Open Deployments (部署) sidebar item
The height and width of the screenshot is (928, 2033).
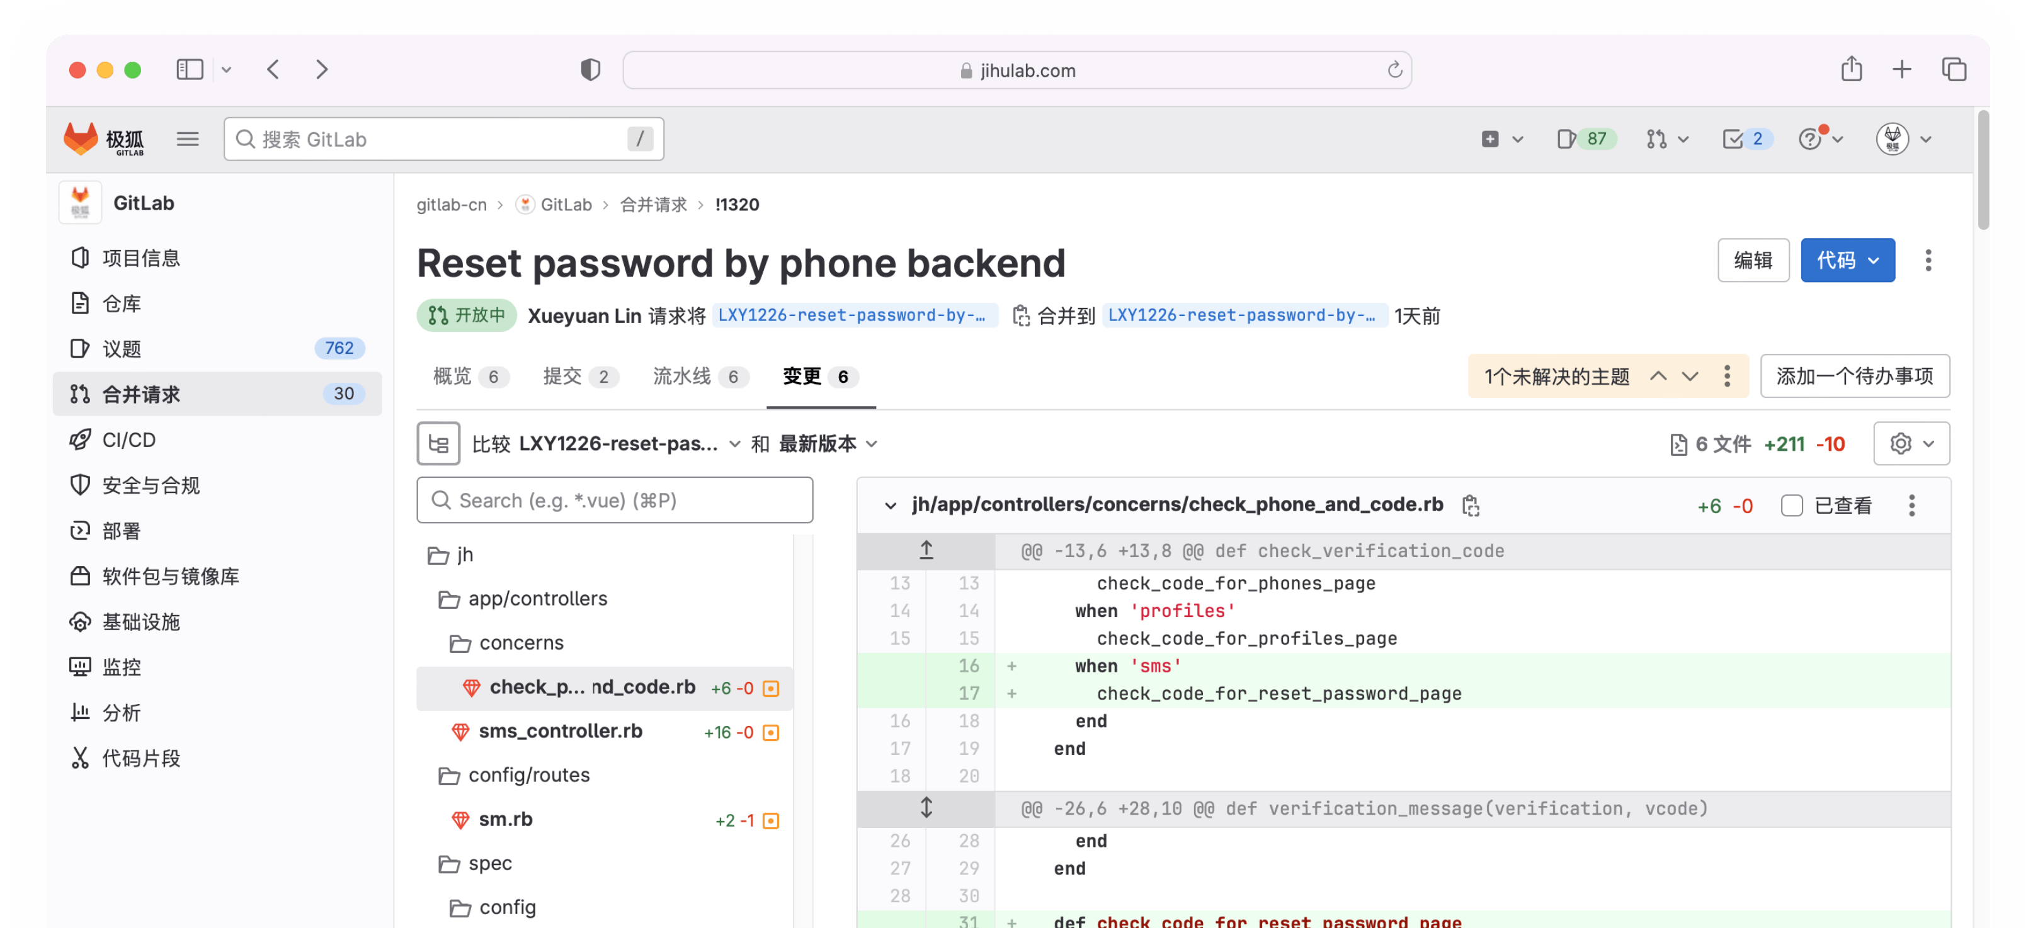pyautogui.click(x=216, y=531)
